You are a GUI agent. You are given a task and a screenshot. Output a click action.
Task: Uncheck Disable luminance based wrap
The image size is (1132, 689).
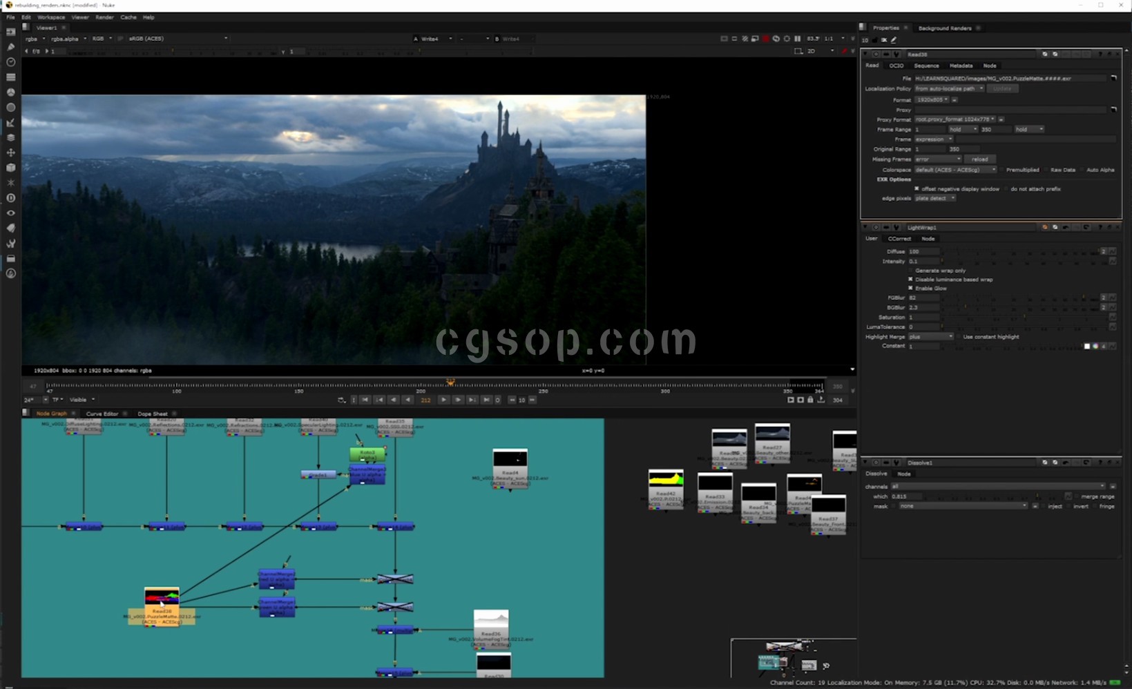pyautogui.click(x=911, y=280)
